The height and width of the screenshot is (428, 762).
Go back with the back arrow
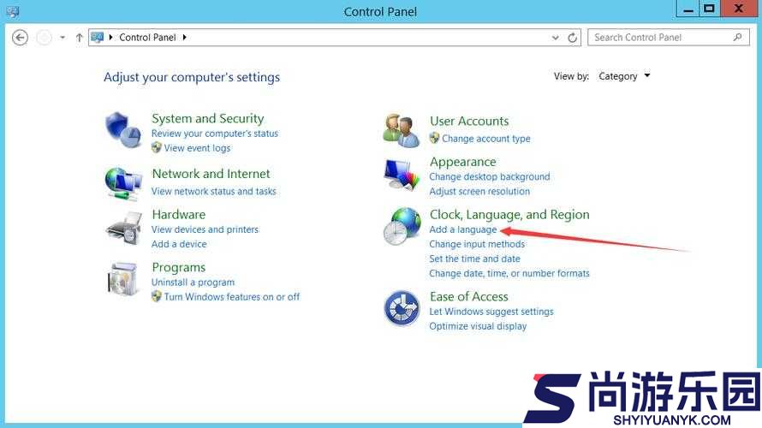(20, 38)
